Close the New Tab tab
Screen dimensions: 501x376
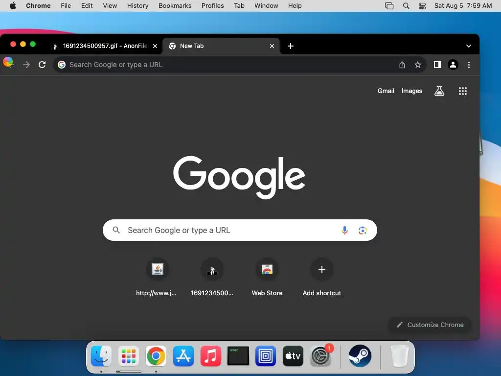point(272,46)
